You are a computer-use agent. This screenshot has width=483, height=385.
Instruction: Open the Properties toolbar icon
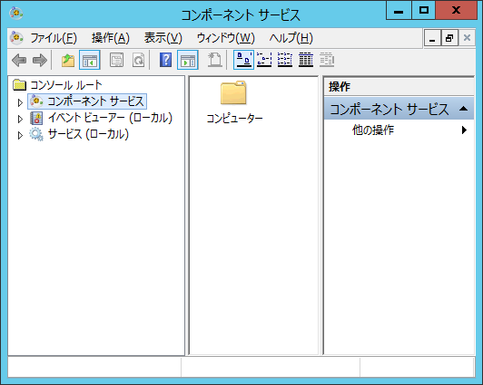click(117, 60)
